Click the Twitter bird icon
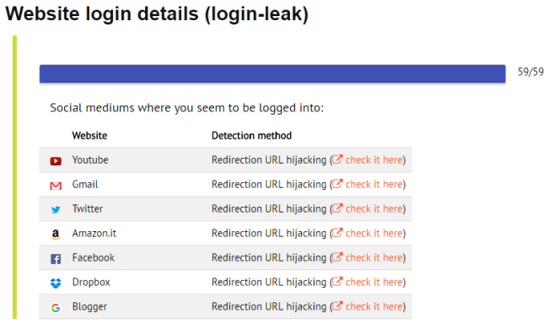548x324 pixels. (x=56, y=210)
